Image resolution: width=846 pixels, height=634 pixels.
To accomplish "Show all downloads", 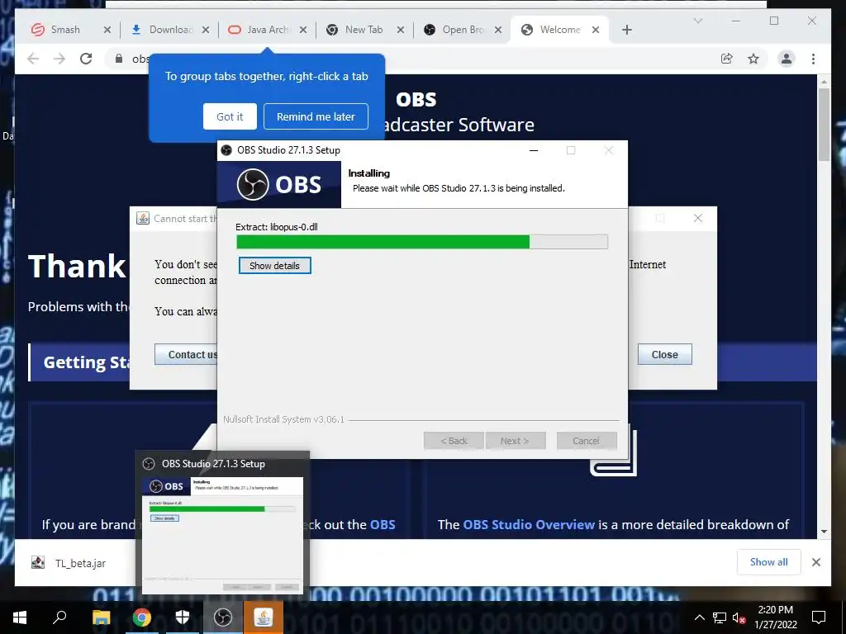I will (769, 561).
